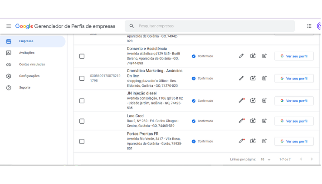Create a post for Lara Cred
The width and height of the screenshot is (322, 184).
point(264,120)
